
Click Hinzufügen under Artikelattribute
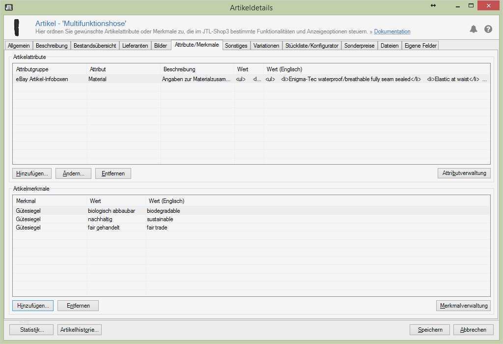coord(32,173)
